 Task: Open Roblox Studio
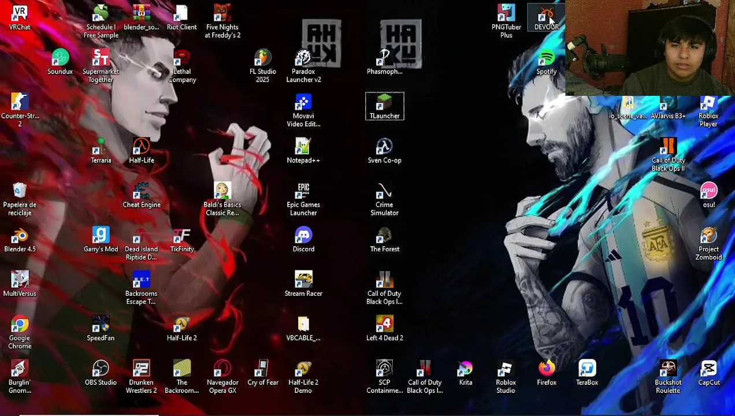coord(506,377)
